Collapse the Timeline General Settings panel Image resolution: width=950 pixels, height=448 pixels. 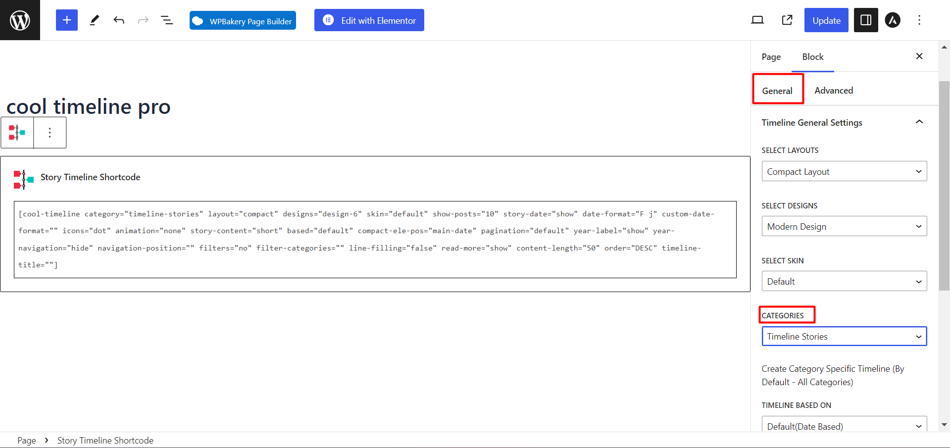[919, 122]
